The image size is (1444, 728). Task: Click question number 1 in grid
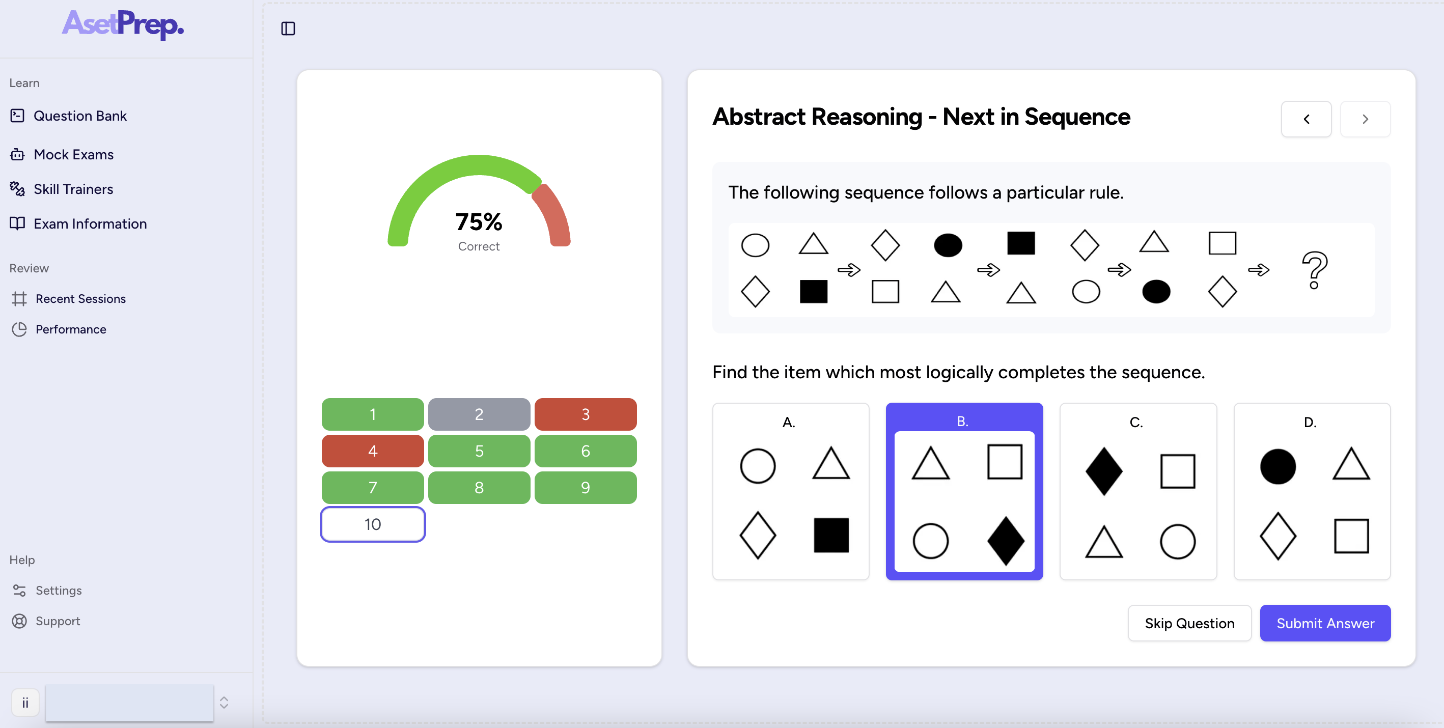tap(372, 413)
